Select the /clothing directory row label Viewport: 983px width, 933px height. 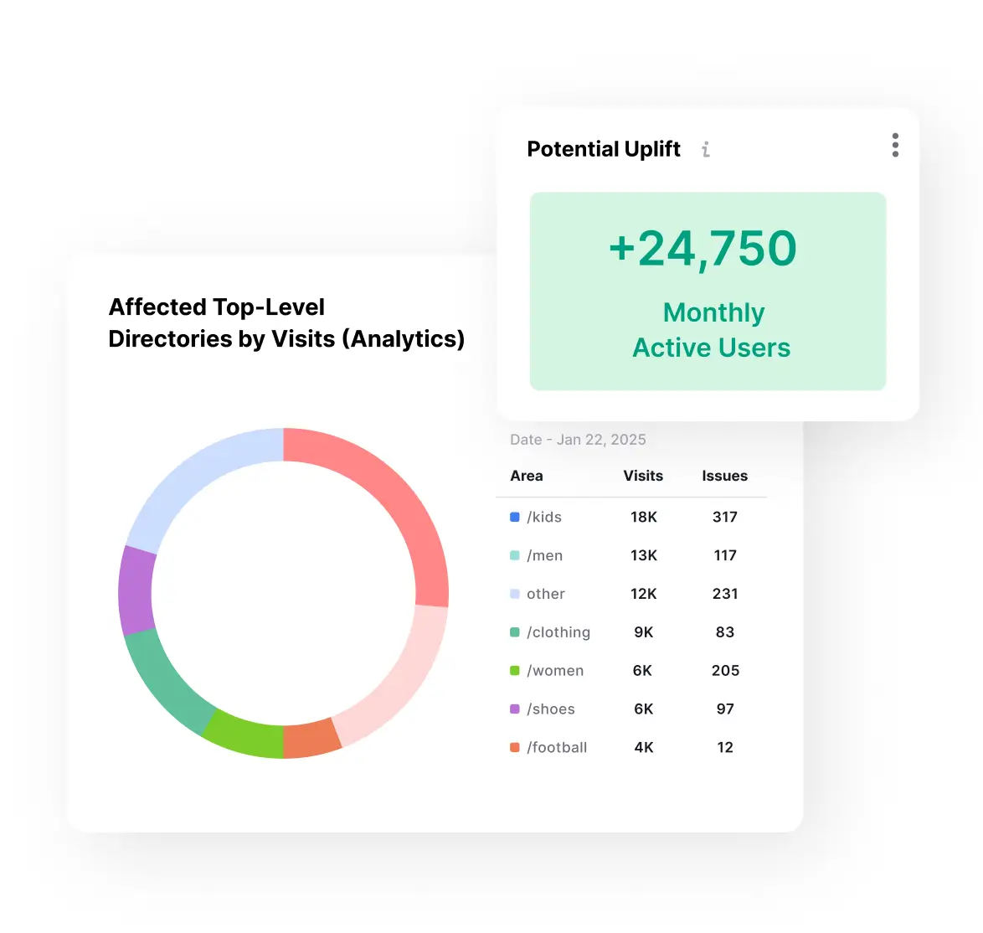(x=558, y=632)
